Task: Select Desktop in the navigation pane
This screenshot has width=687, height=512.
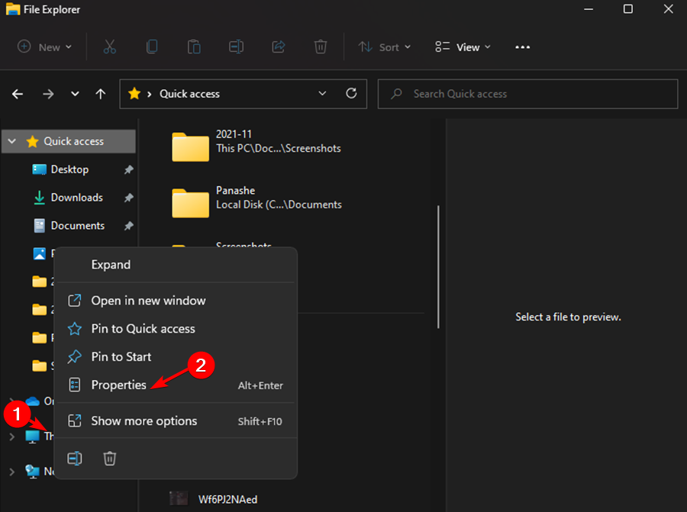Action: (69, 169)
